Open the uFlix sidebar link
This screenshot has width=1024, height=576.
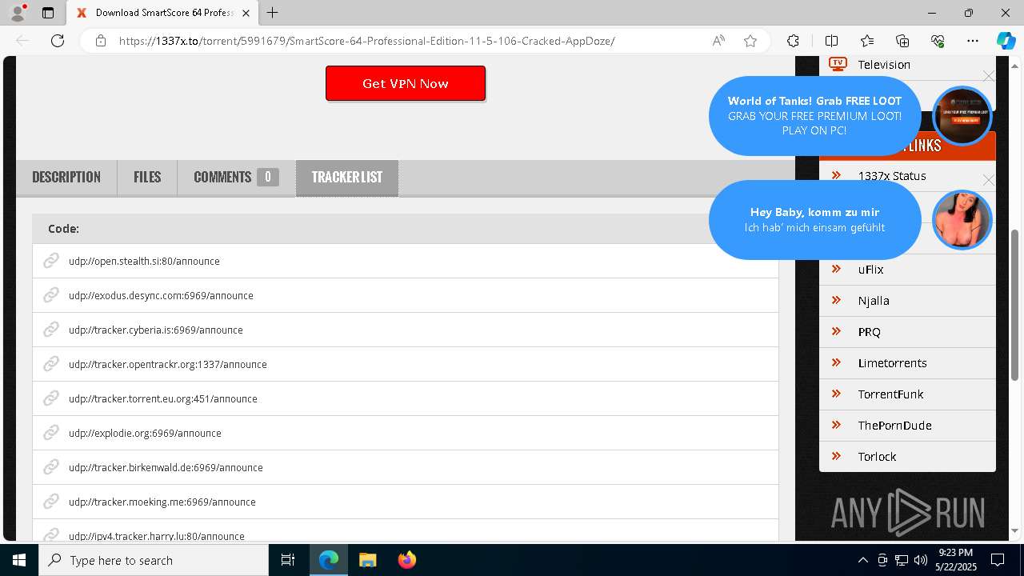pos(870,270)
